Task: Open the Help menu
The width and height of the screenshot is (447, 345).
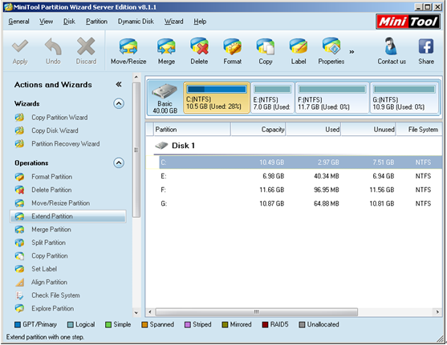Action: [200, 22]
